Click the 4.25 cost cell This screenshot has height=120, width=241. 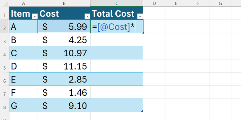coord(64,39)
